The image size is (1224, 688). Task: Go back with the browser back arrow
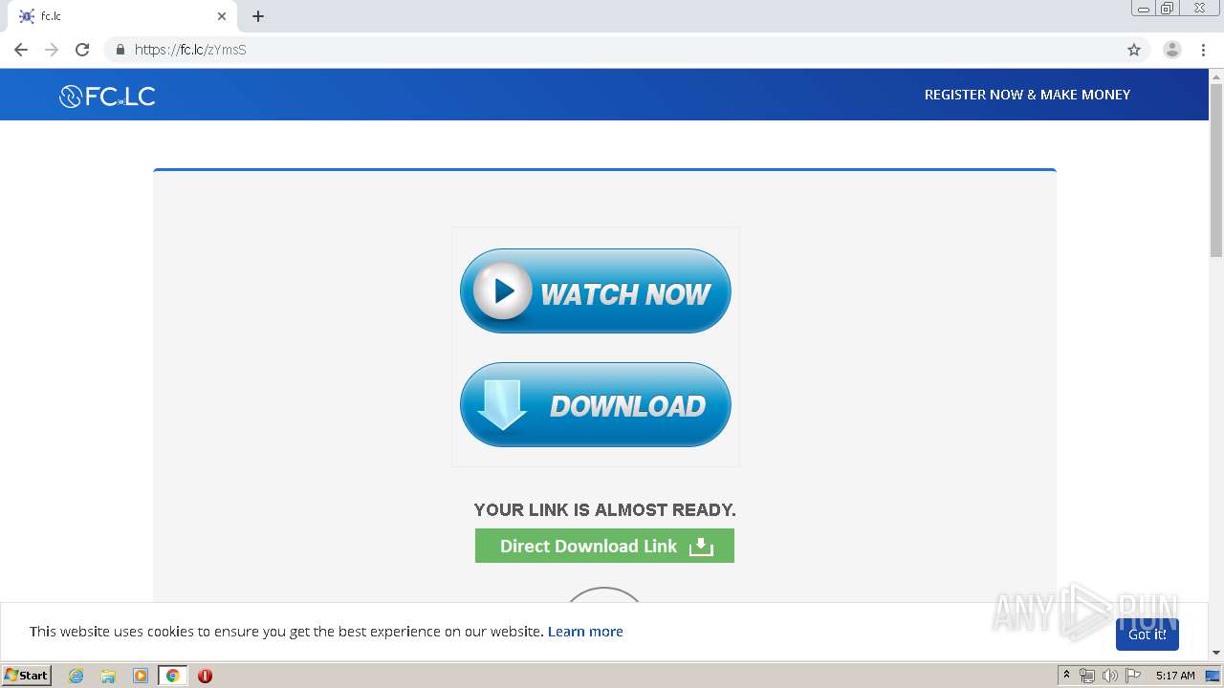21,50
